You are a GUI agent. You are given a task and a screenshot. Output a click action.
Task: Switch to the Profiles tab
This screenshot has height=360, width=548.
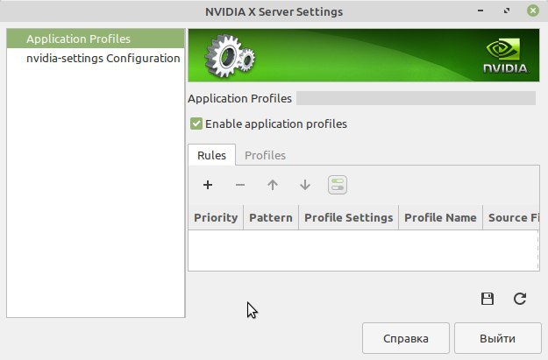coord(265,155)
